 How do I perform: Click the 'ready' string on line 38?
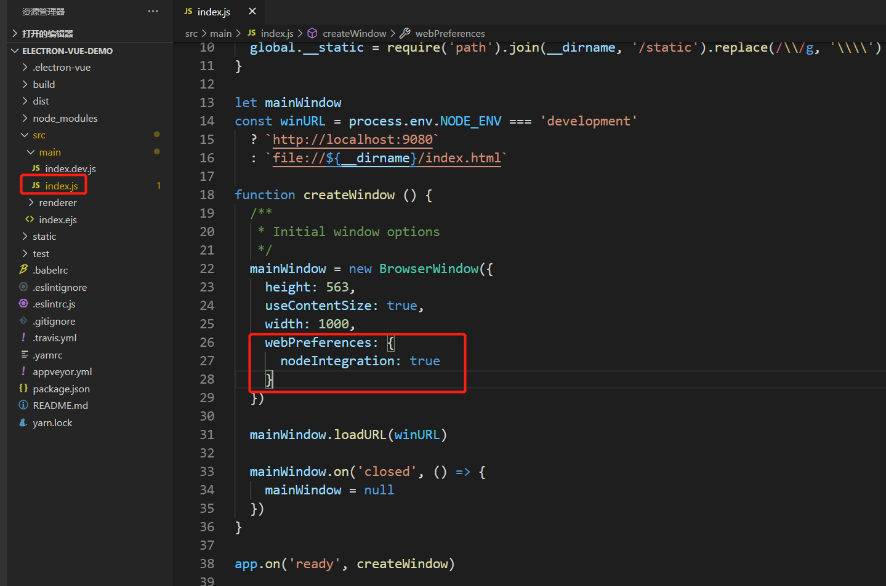pos(315,564)
